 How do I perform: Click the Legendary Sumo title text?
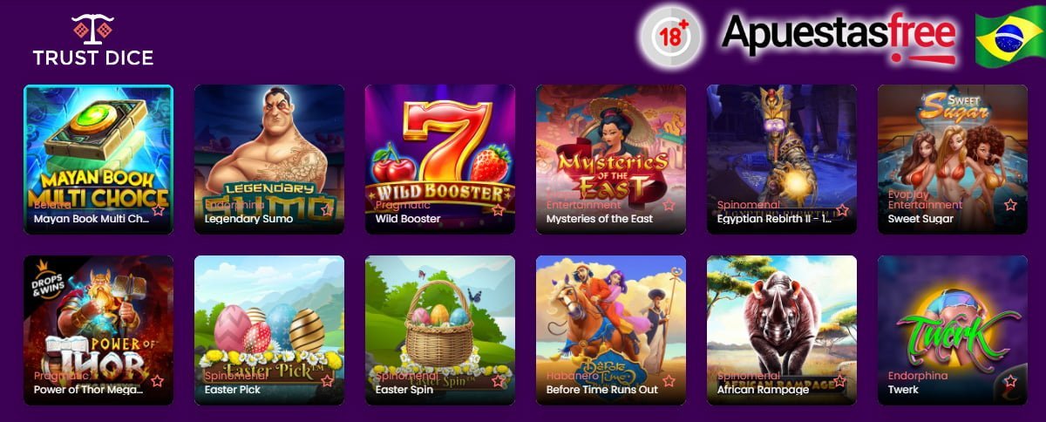[x=248, y=219]
